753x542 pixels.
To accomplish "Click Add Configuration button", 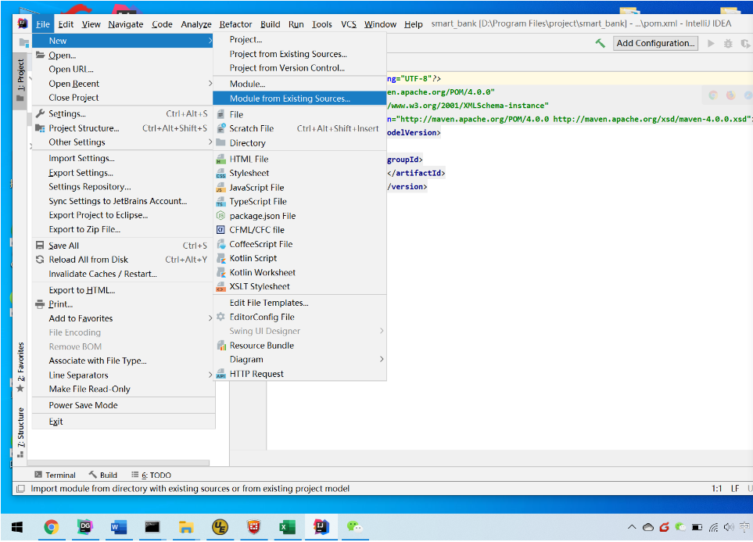I will click(655, 43).
